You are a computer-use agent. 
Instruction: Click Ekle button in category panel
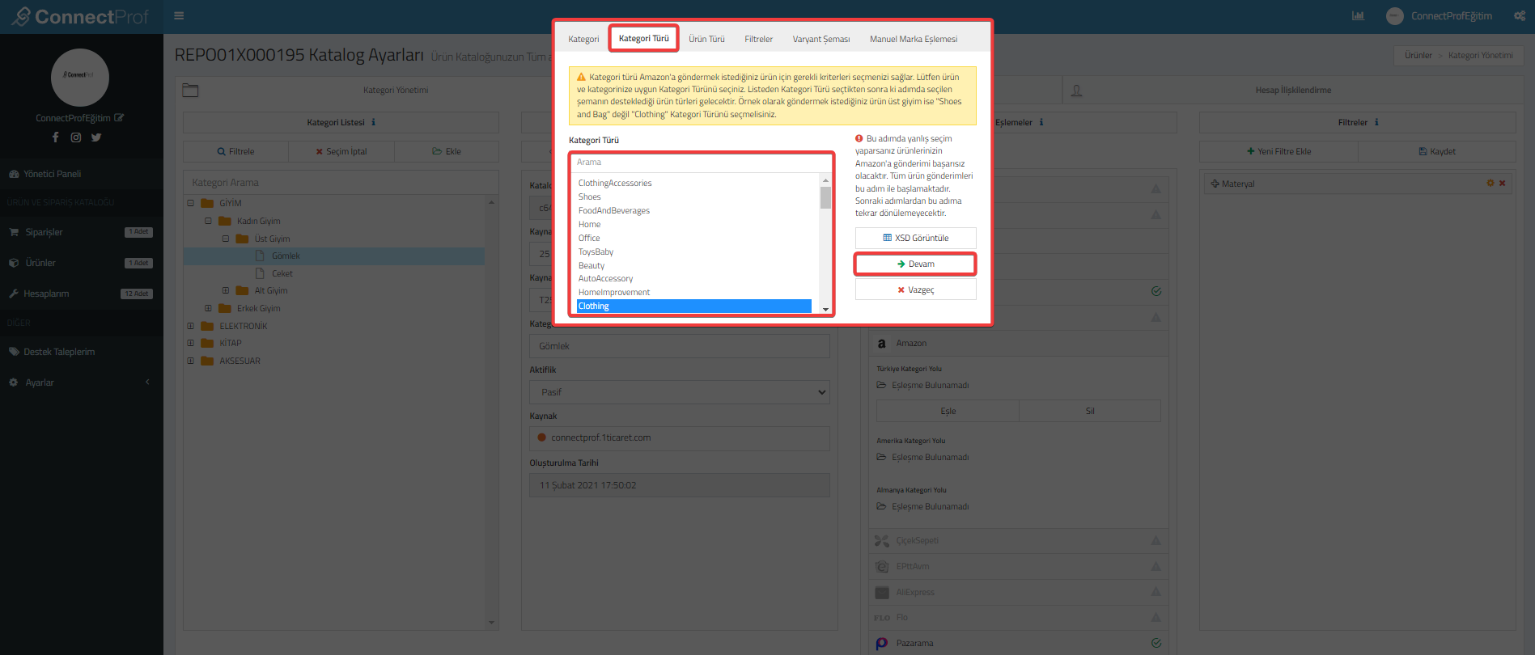pos(447,151)
